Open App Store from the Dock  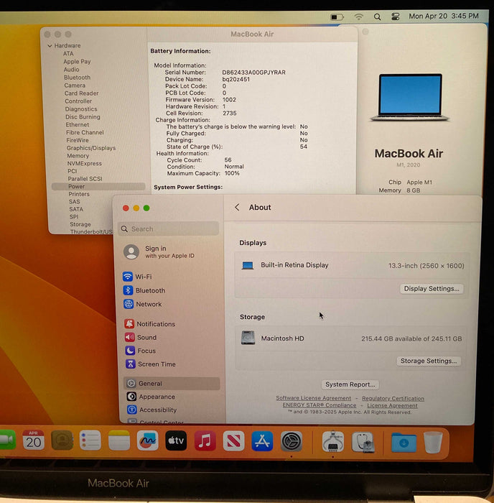[262, 441]
